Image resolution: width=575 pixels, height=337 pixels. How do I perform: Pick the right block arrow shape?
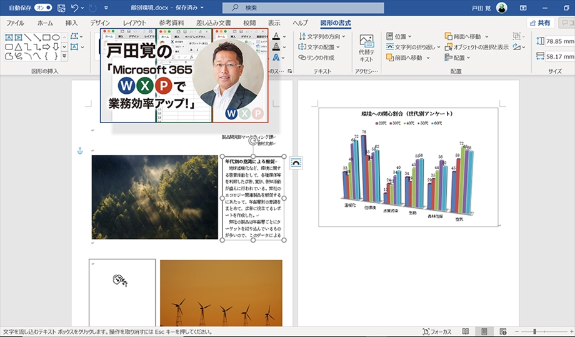click(46, 46)
